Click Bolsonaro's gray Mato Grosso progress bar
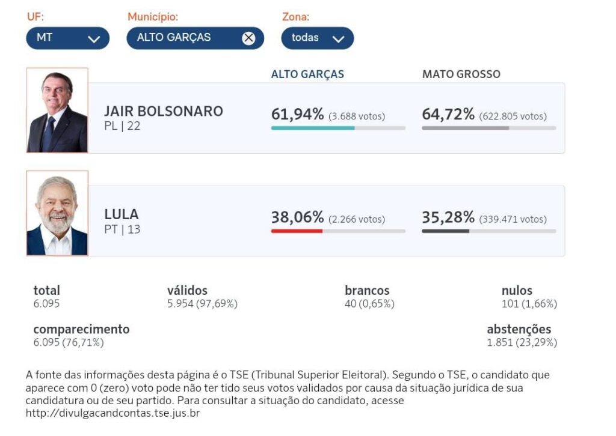The width and height of the screenshot is (616, 436). [x=489, y=128]
